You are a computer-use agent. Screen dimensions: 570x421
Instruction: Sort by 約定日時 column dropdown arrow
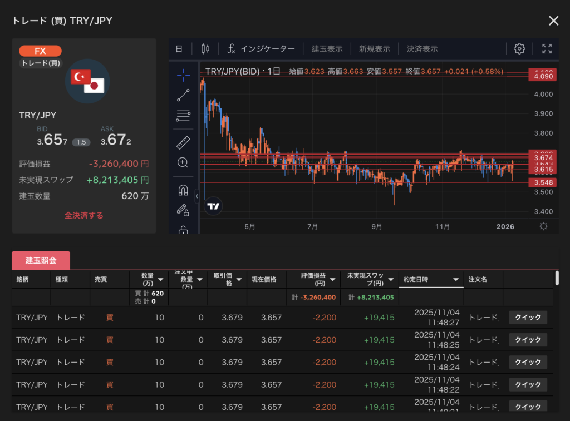pyautogui.click(x=455, y=280)
